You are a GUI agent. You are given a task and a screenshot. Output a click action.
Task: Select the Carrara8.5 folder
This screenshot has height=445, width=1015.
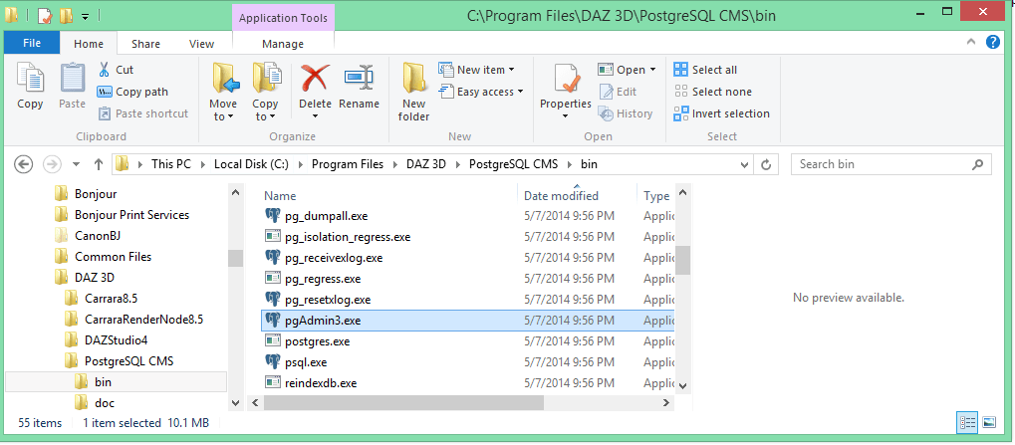tap(111, 299)
